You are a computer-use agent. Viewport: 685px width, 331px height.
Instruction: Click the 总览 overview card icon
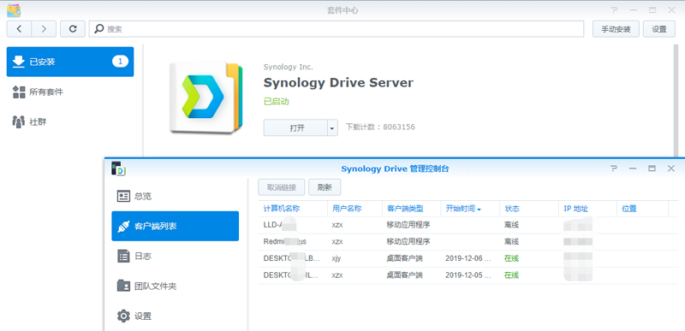point(123,196)
